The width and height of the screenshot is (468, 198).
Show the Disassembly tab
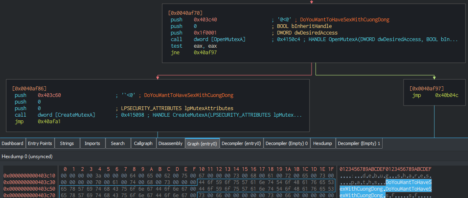pos(170,143)
